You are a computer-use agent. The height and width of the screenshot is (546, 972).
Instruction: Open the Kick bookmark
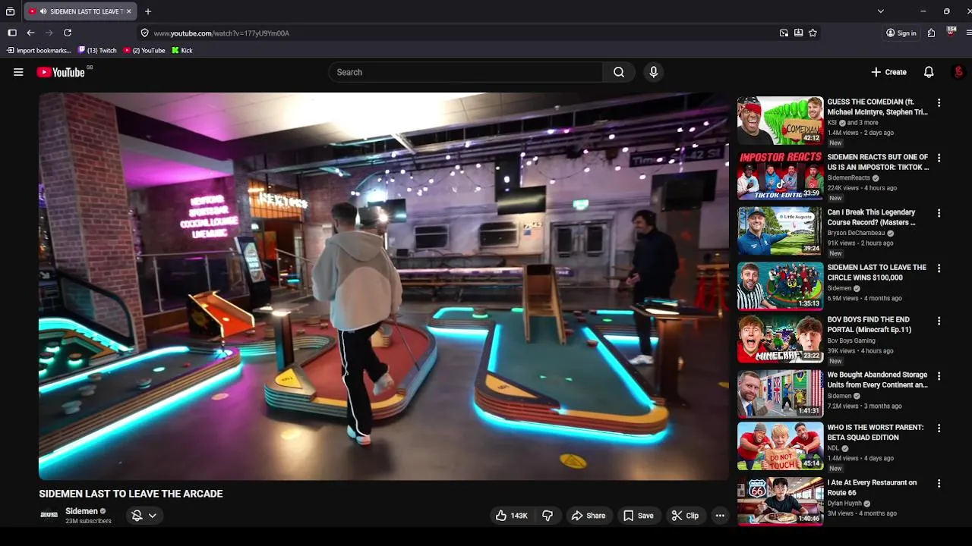click(x=182, y=50)
